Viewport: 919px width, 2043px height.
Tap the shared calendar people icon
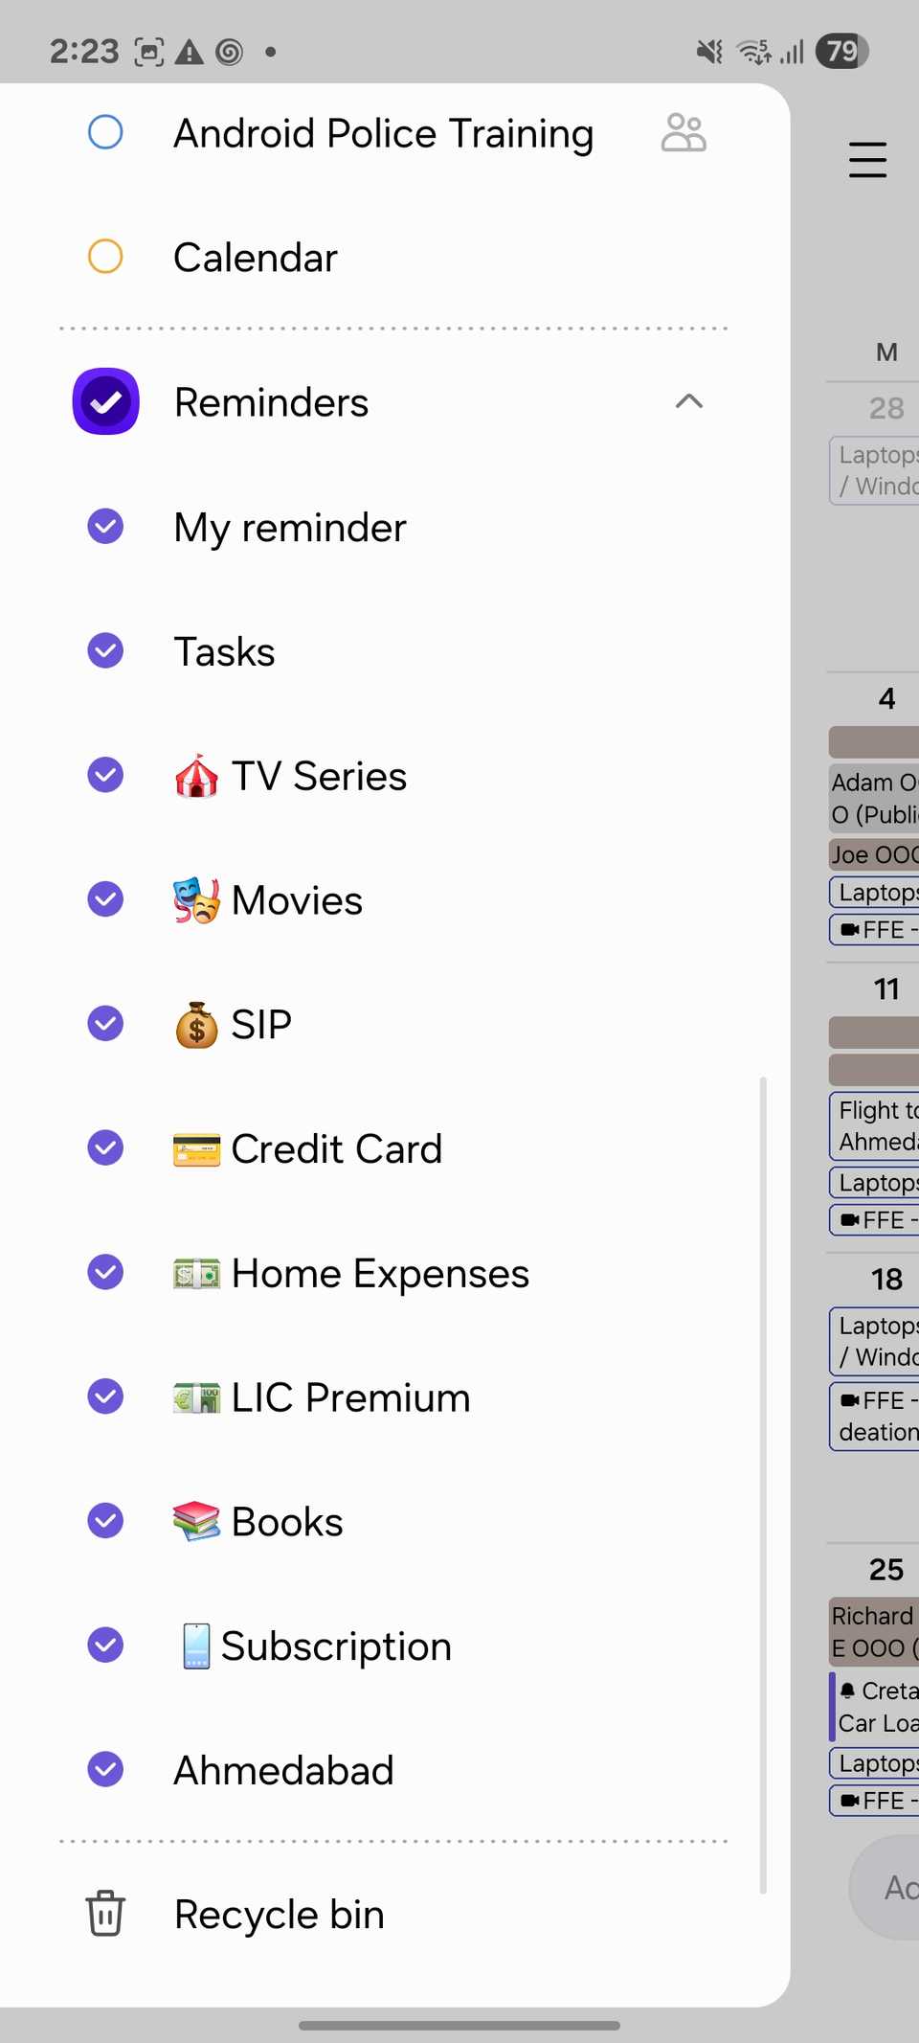point(684,133)
